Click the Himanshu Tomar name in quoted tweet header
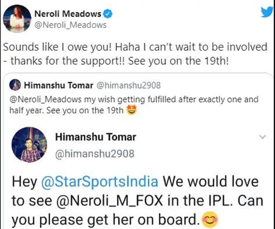This screenshot has width=275, height=229. [59, 86]
